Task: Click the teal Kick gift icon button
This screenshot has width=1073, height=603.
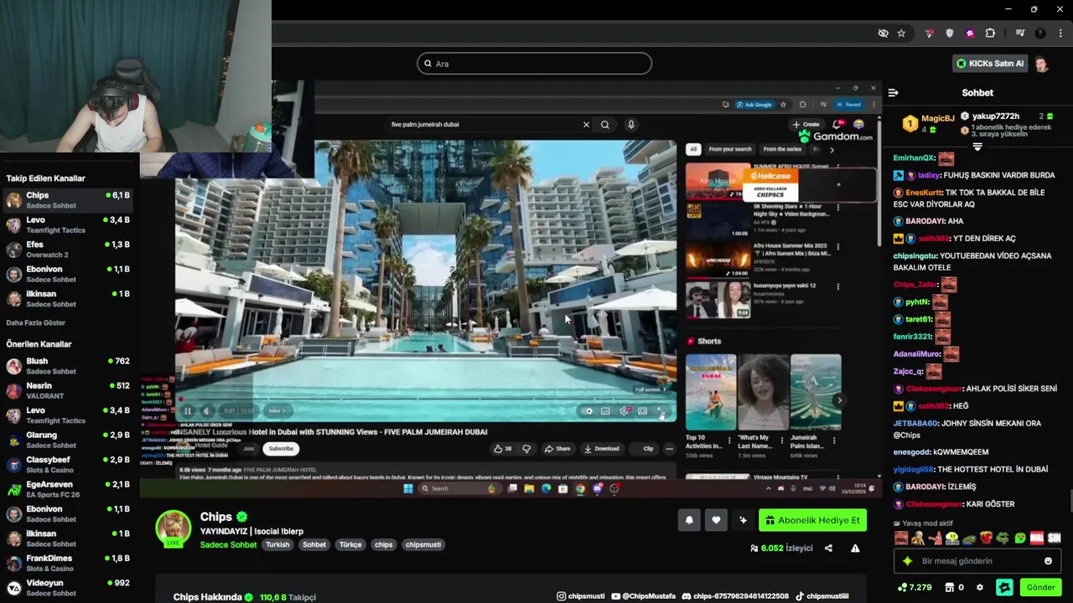Action: [x=1004, y=587]
